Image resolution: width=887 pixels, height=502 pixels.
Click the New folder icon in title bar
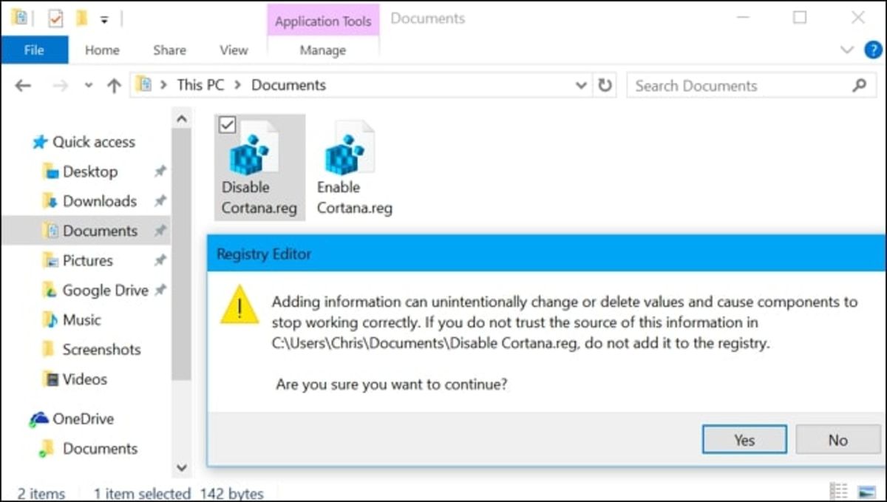point(81,18)
